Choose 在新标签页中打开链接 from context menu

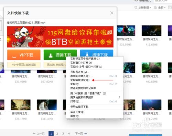click(x=85, y=59)
